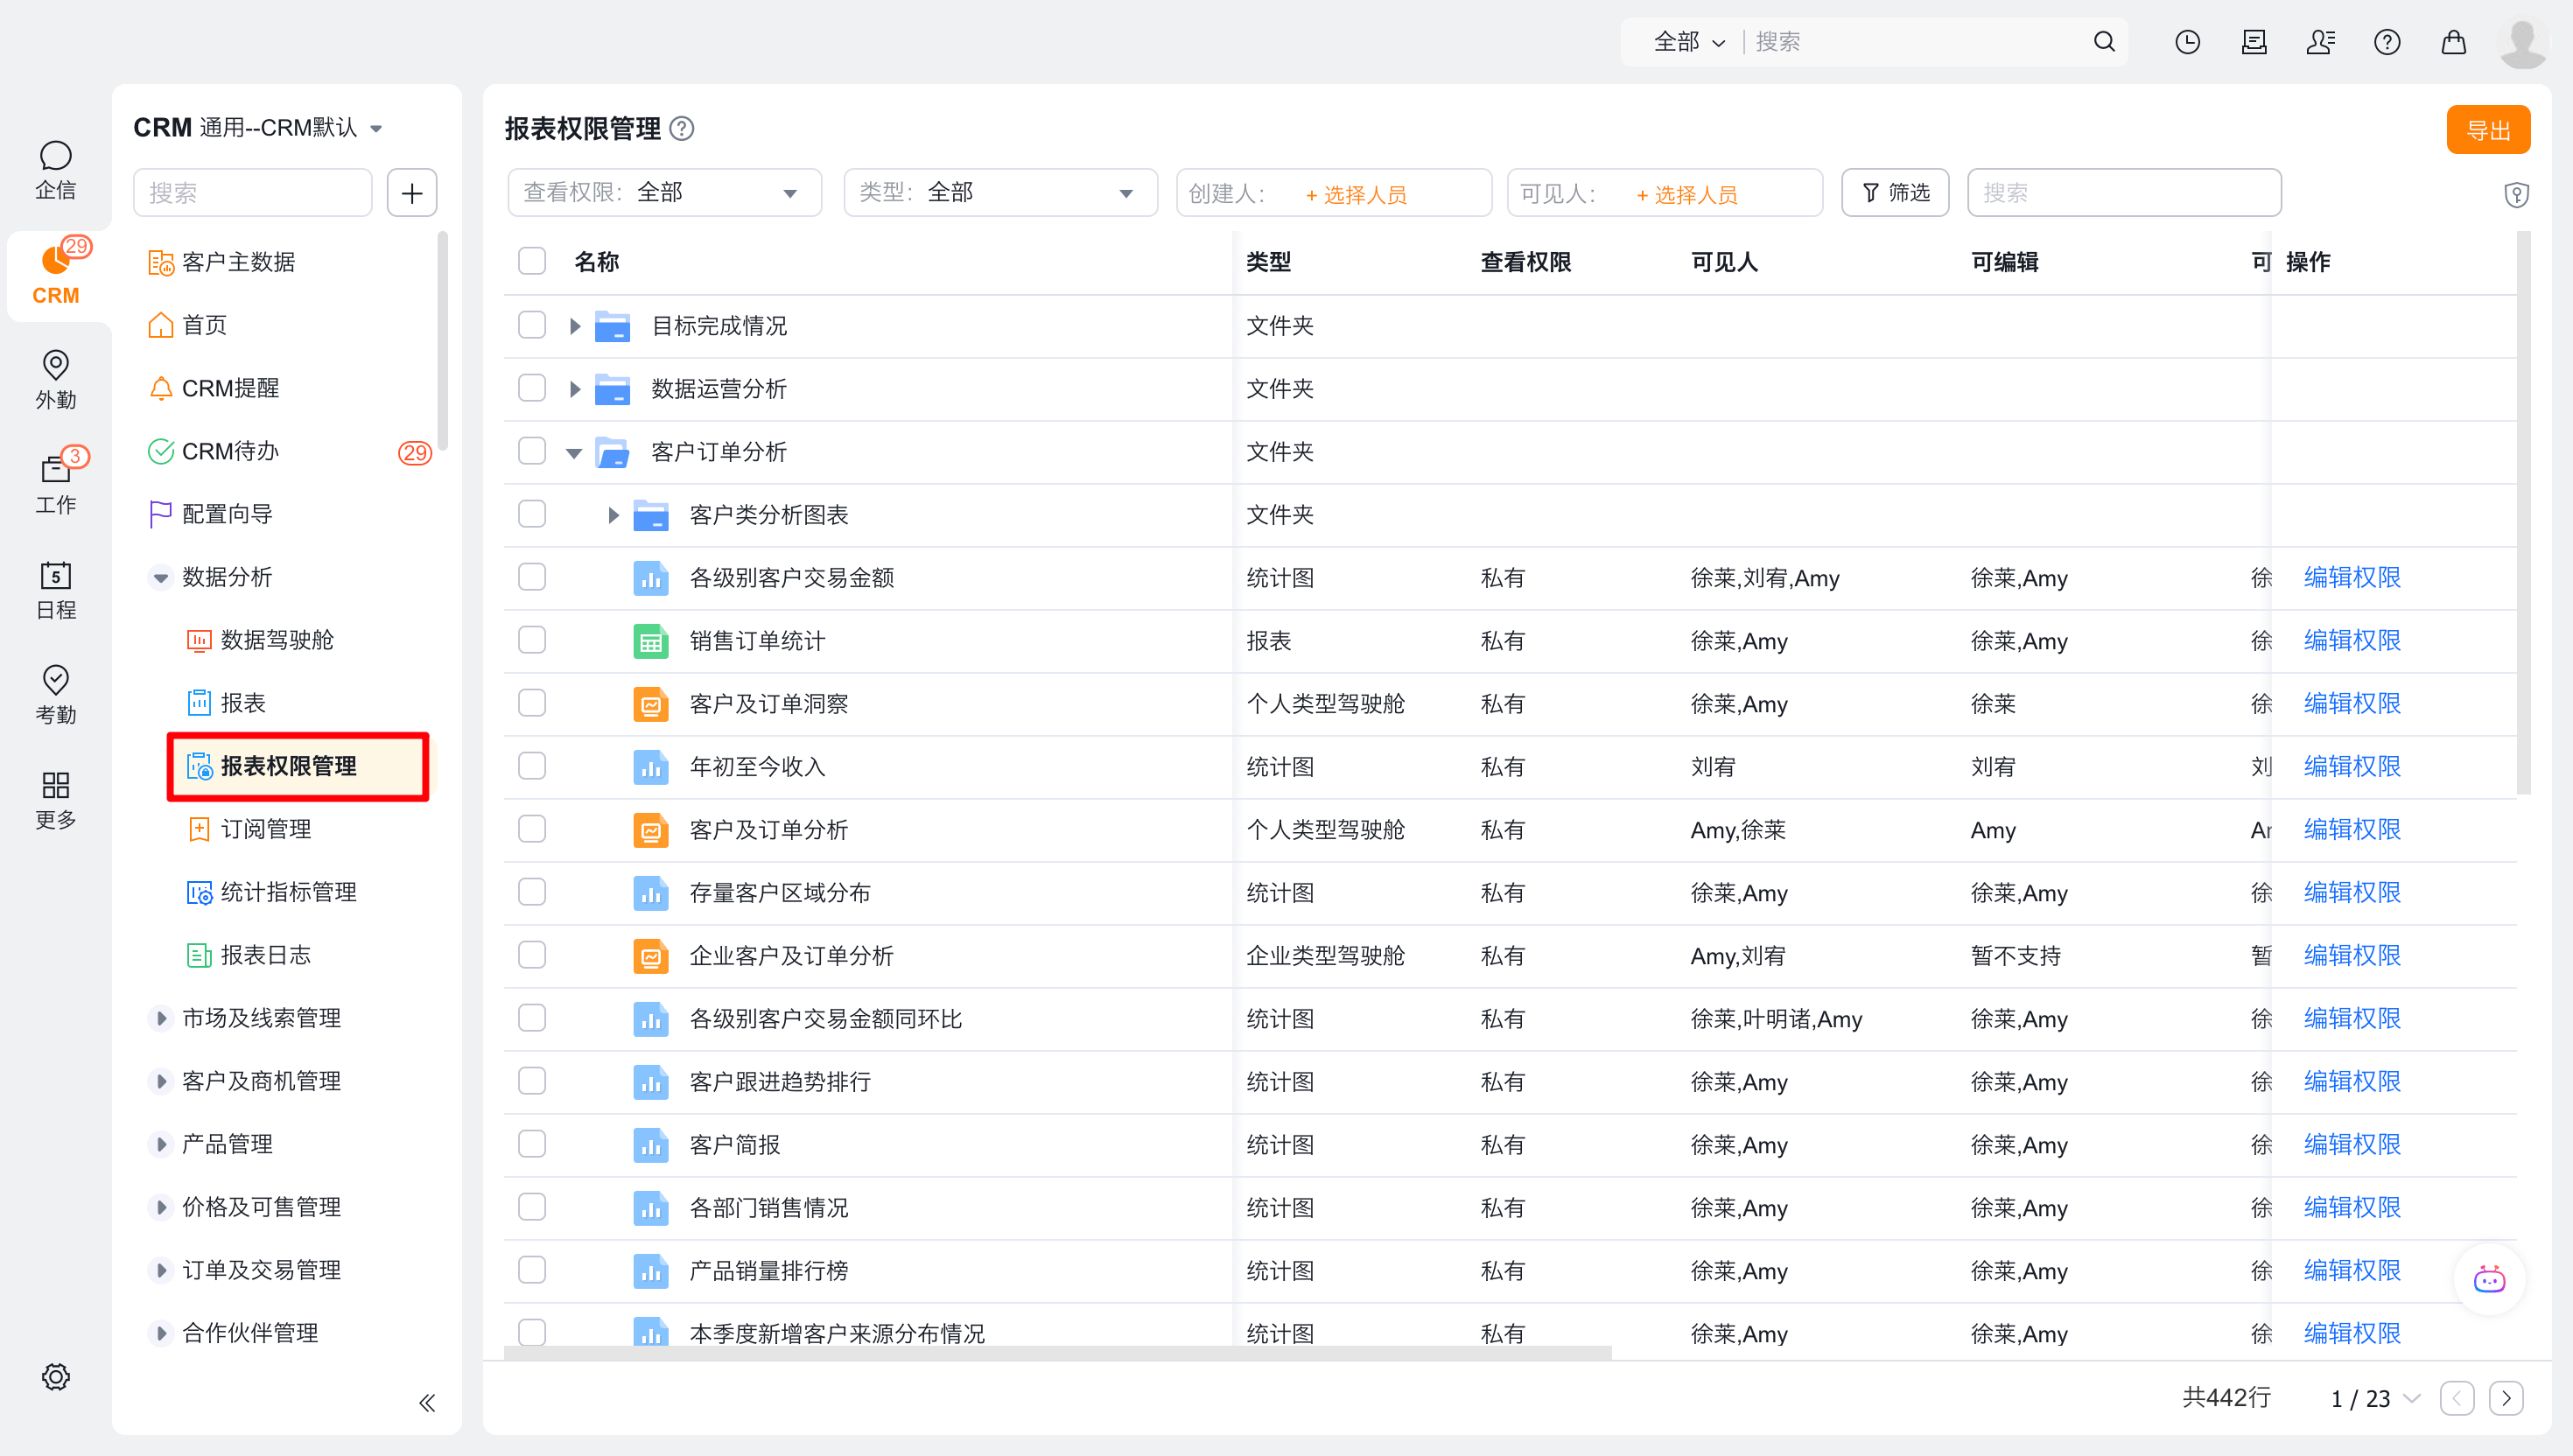Collapse the sidebar with double-chevron icon
Image resolution: width=2573 pixels, height=1456 pixels.
click(x=427, y=1402)
